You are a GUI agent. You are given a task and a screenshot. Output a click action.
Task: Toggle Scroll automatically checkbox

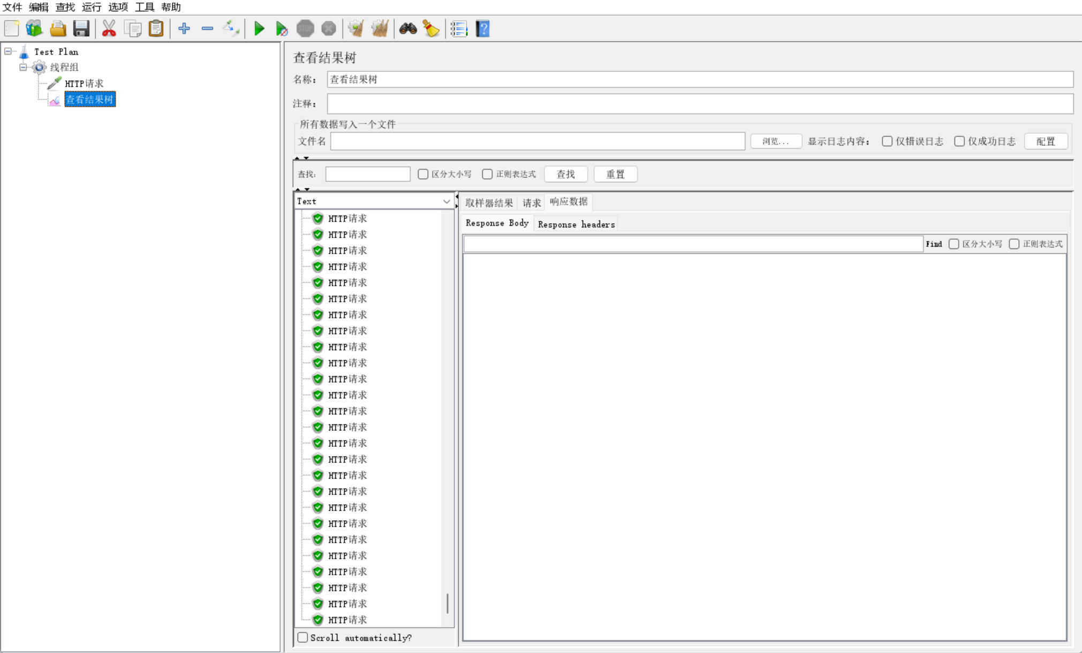(303, 637)
